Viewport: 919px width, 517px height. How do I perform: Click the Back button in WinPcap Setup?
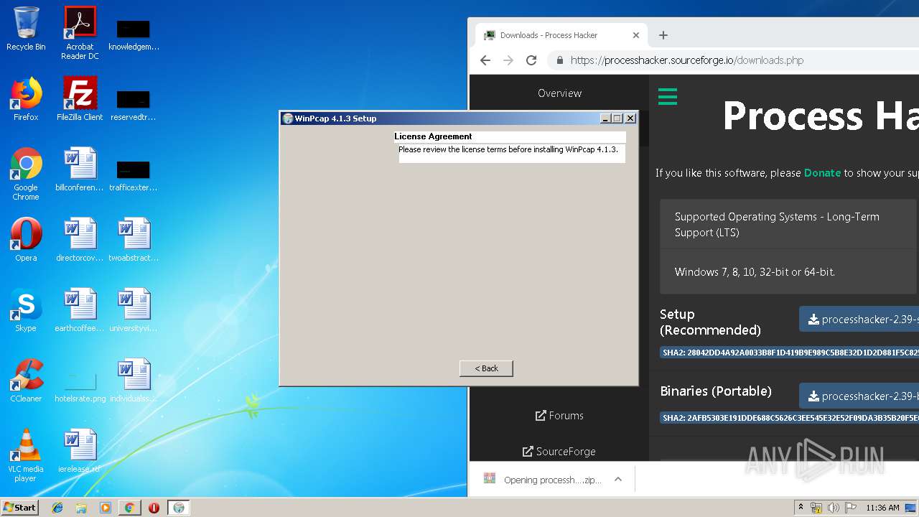coord(486,368)
